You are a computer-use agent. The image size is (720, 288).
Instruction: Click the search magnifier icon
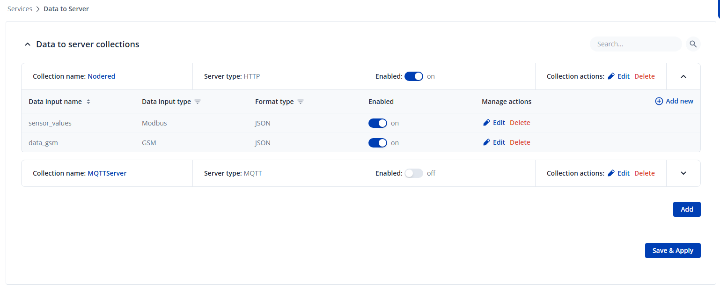click(693, 44)
